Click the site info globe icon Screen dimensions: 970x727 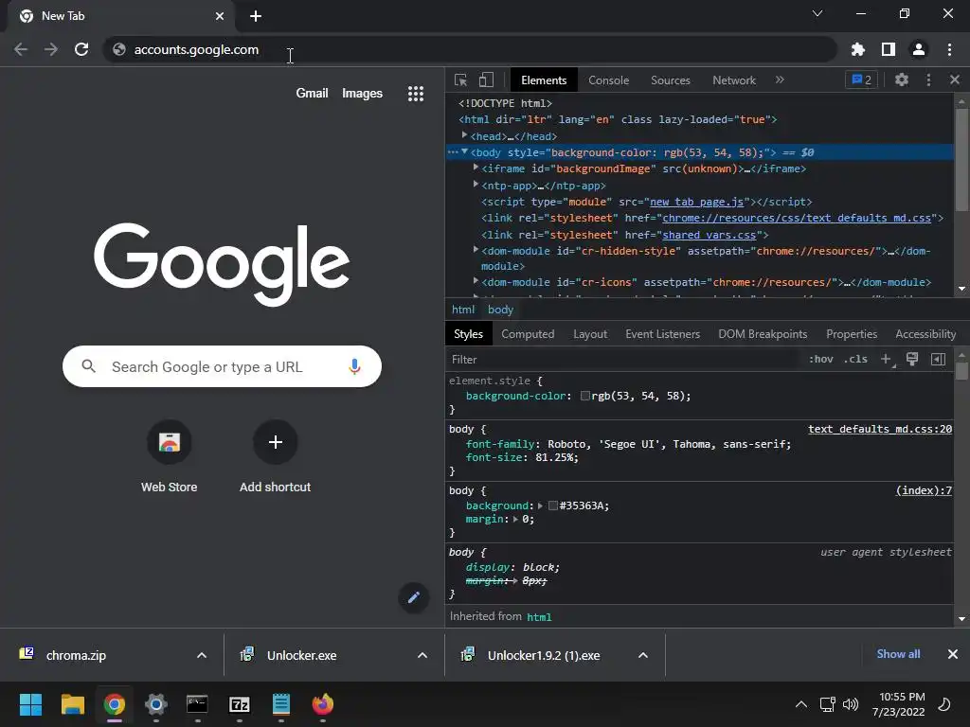tap(119, 49)
